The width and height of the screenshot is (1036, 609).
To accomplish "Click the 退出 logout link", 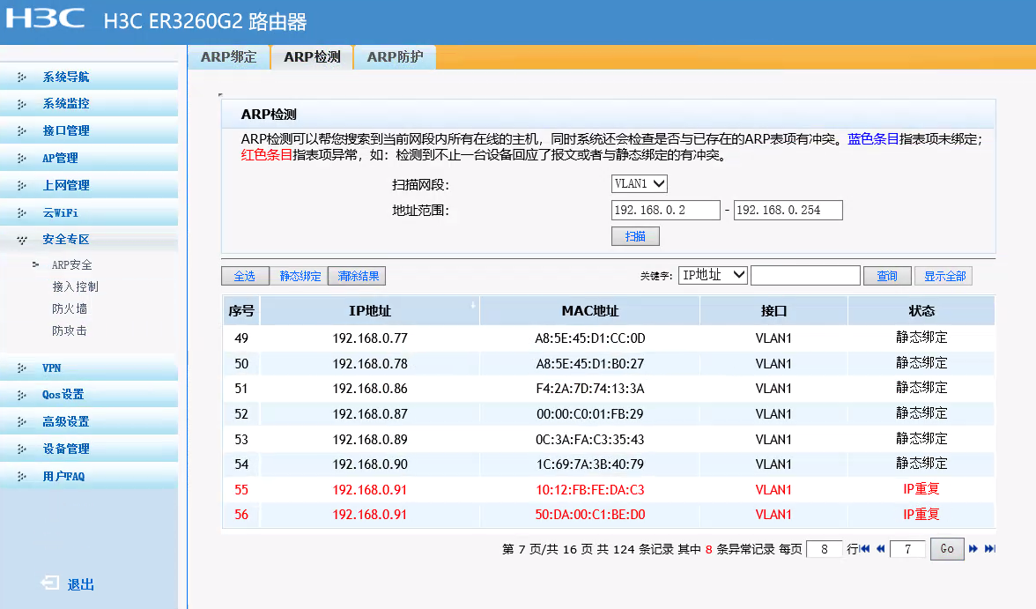I will pyautogui.click(x=81, y=584).
